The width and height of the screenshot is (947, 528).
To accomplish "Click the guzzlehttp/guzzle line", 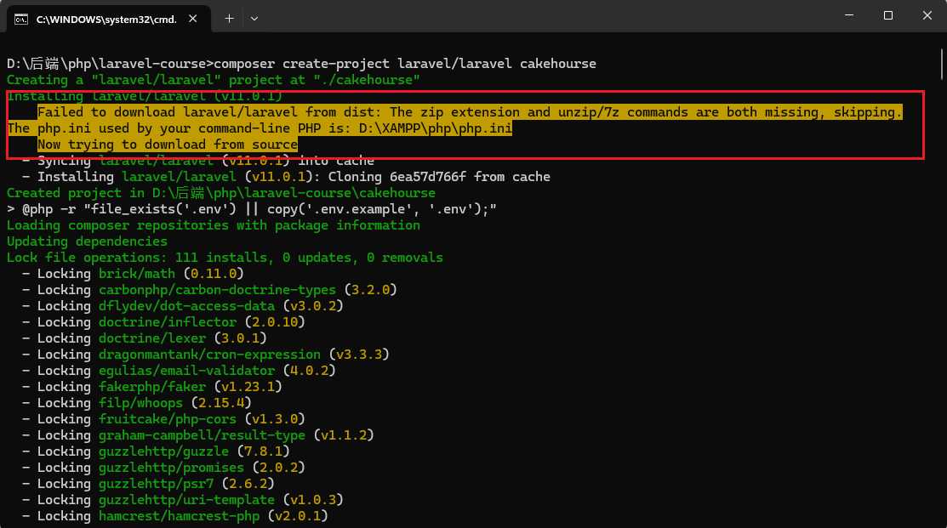I will [x=156, y=451].
